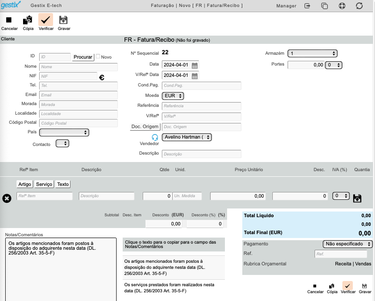Click the Notas/Comentários text area
Viewport: 375px width, 301px height.
point(61,269)
